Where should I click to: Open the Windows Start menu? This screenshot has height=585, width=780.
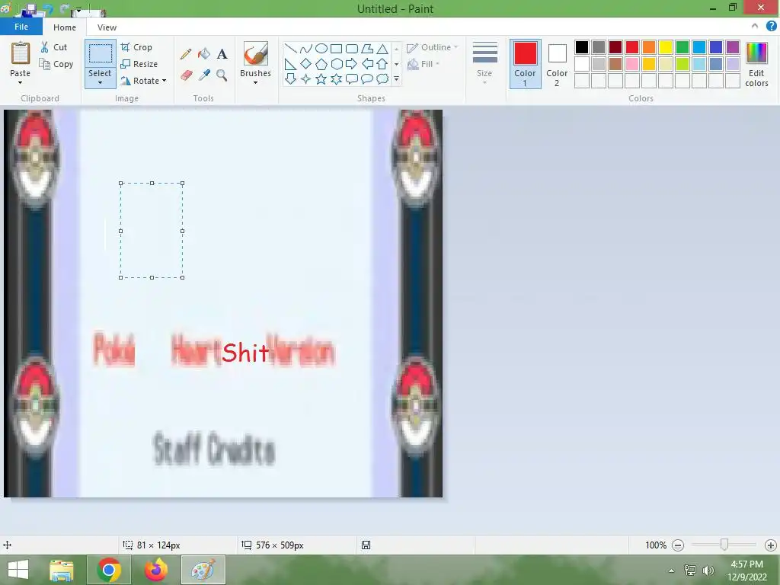tap(18, 570)
